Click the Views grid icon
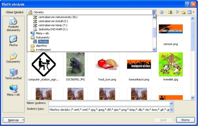Screen dimensions: 198x126 189,12
